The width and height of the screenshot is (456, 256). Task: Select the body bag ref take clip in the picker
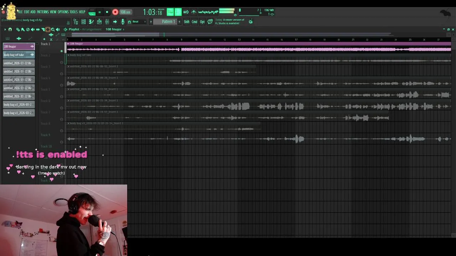(19, 55)
